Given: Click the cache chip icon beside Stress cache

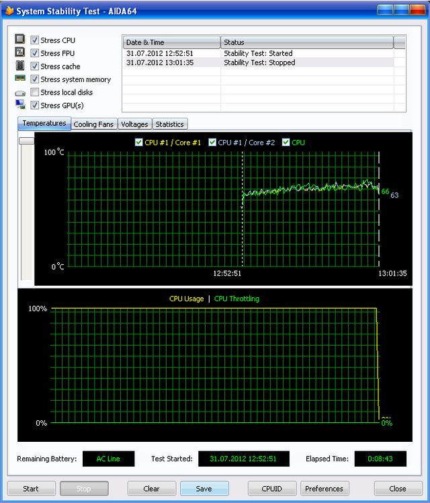Looking at the screenshot, I should [19, 66].
